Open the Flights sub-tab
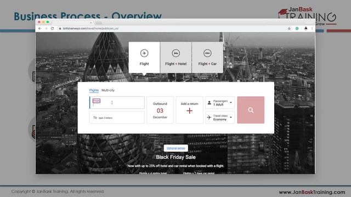 click(x=94, y=90)
